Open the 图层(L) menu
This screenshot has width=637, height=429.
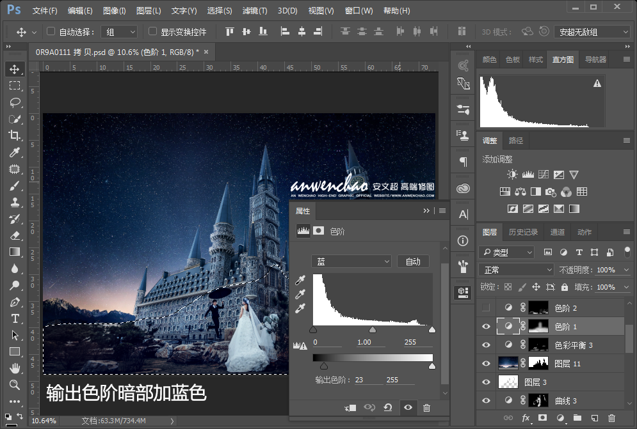coord(149,11)
